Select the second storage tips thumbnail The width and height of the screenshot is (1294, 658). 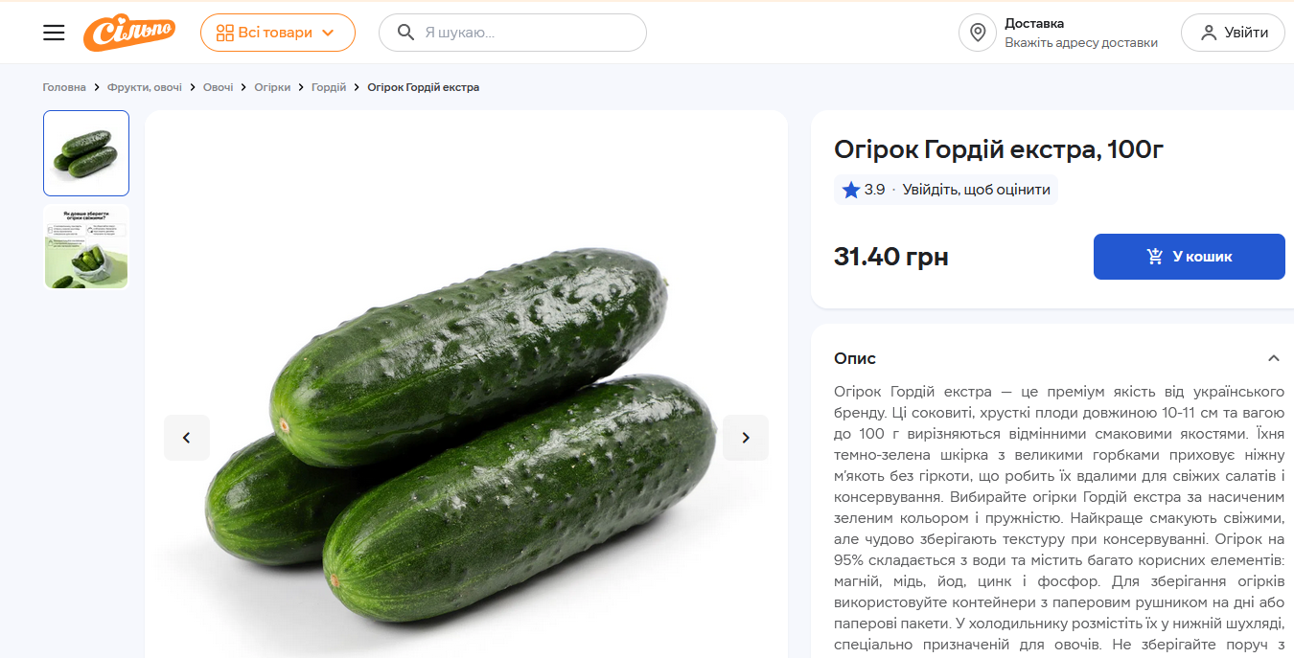(x=86, y=246)
